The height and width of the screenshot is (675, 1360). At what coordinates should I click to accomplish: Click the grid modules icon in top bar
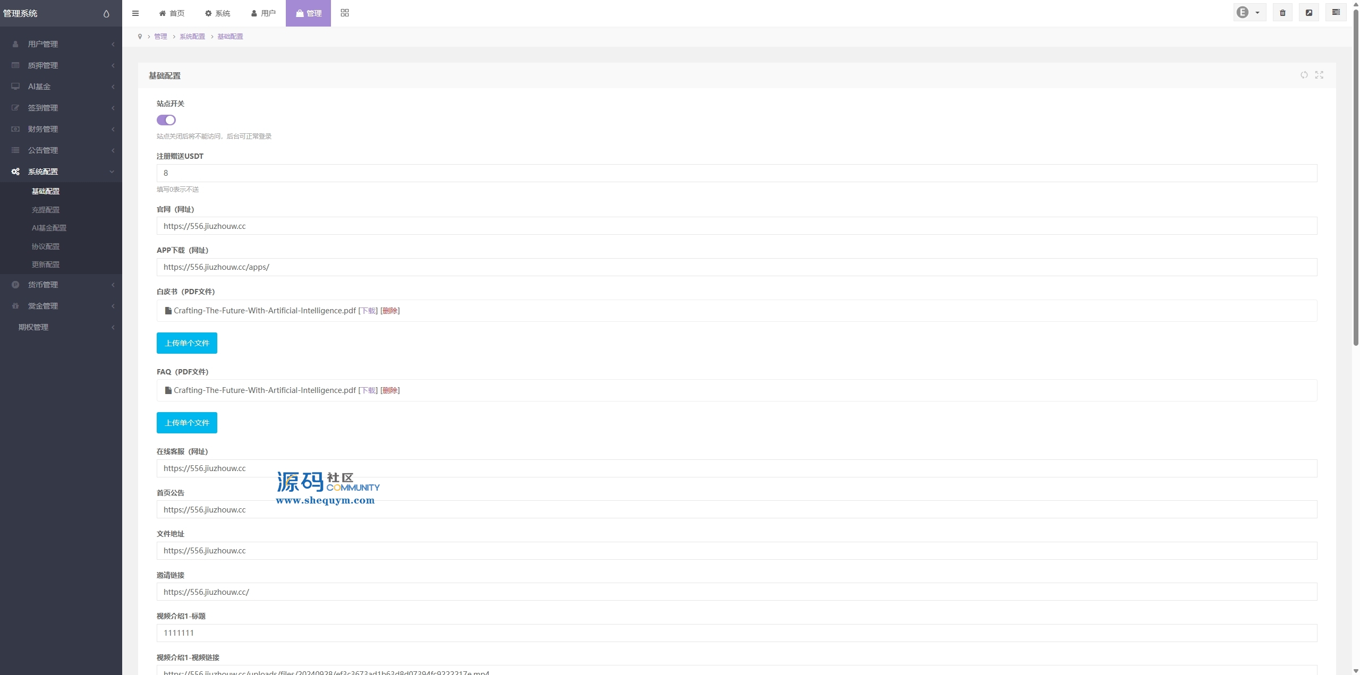(x=345, y=13)
